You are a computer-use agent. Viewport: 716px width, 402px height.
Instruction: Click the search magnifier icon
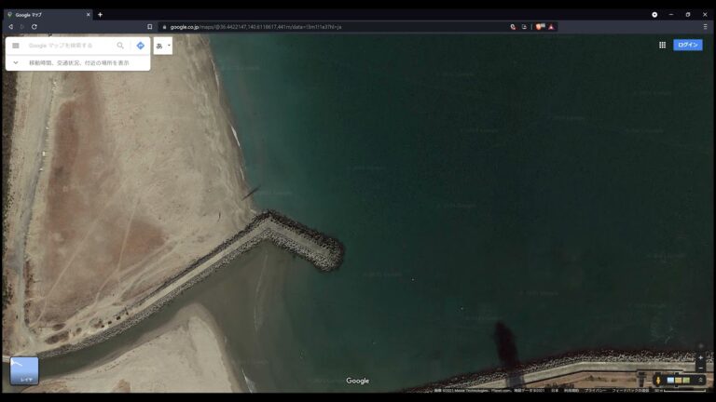click(120, 46)
